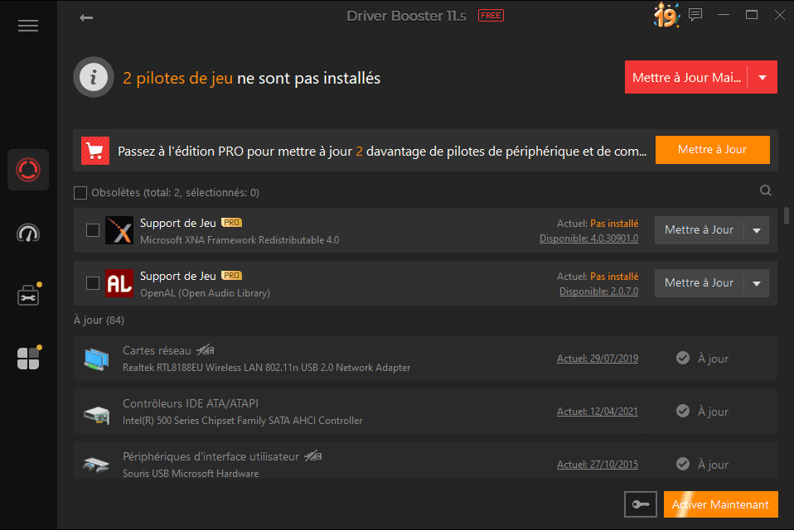Click the user interface device icon

pos(96,464)
